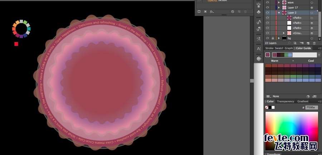The height and width of the screenshot is (155, 322).
Task: Clear appearance using the no-symbol icon
Action: point(233,12)
